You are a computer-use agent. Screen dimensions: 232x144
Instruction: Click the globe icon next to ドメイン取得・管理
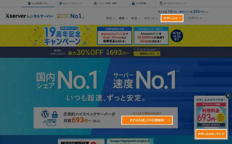point(95,3)
